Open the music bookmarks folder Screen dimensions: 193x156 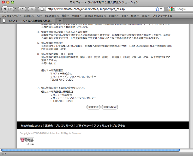click(76, 16)
